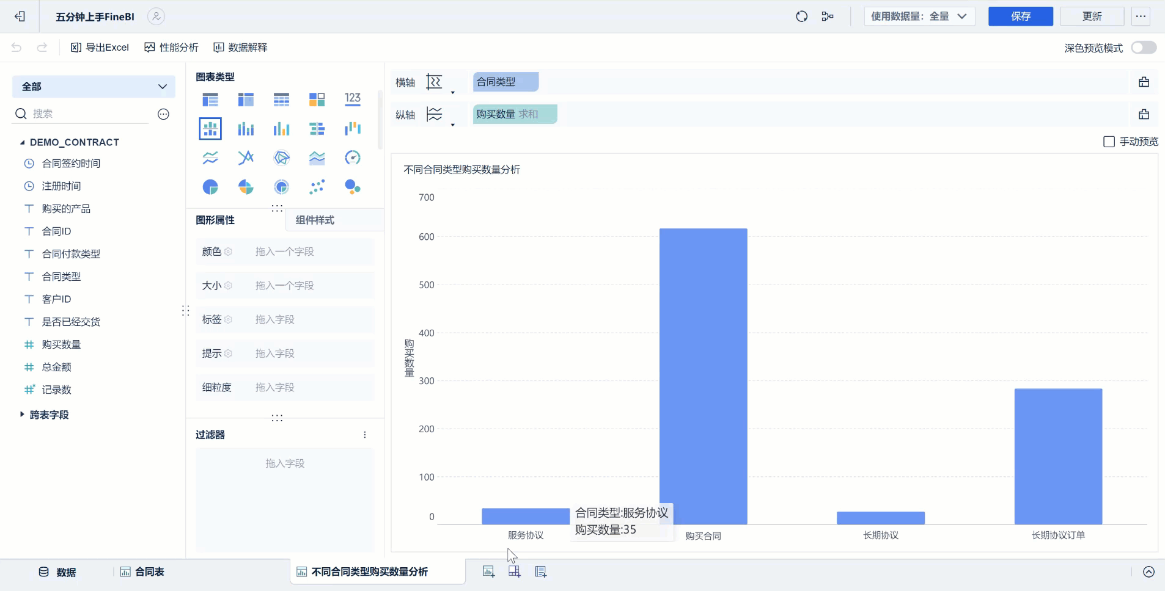The width and height of the screenshot is (1165, 591).
Task: Select the multi-series column chart type
Action: (x=281, y=129)
